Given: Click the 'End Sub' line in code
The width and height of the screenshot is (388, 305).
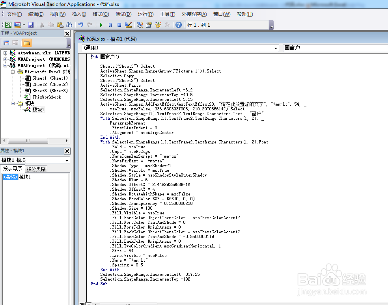Looking at the screenshot, I should pos(99,284).
